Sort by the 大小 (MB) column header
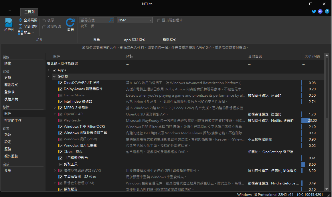332x197 pixels. tap(313, 56)
